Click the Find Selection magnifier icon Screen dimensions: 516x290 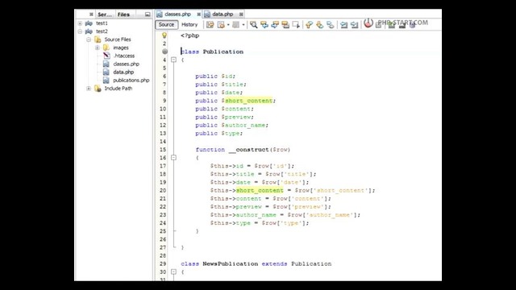[253, 25]
